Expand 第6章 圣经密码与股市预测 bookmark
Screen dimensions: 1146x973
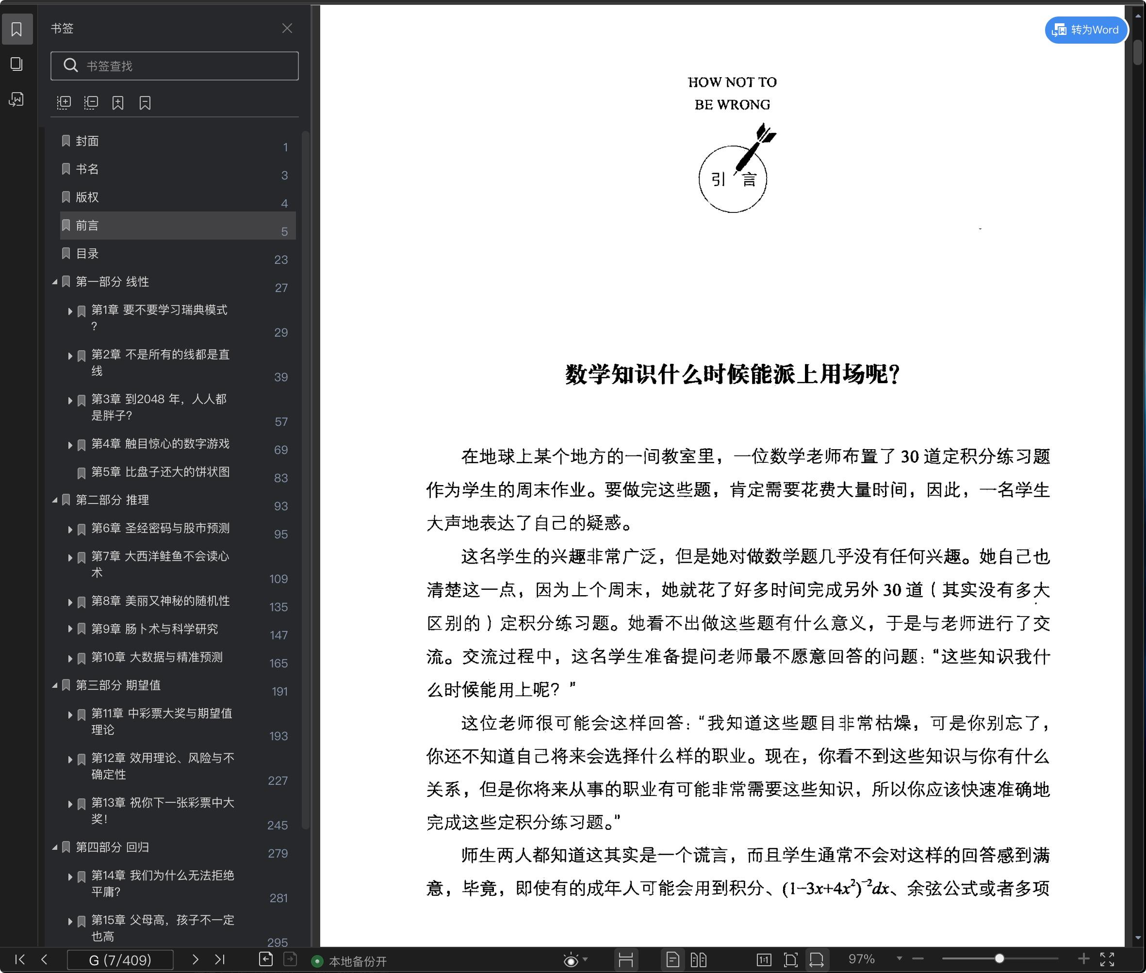coord(70,530)
